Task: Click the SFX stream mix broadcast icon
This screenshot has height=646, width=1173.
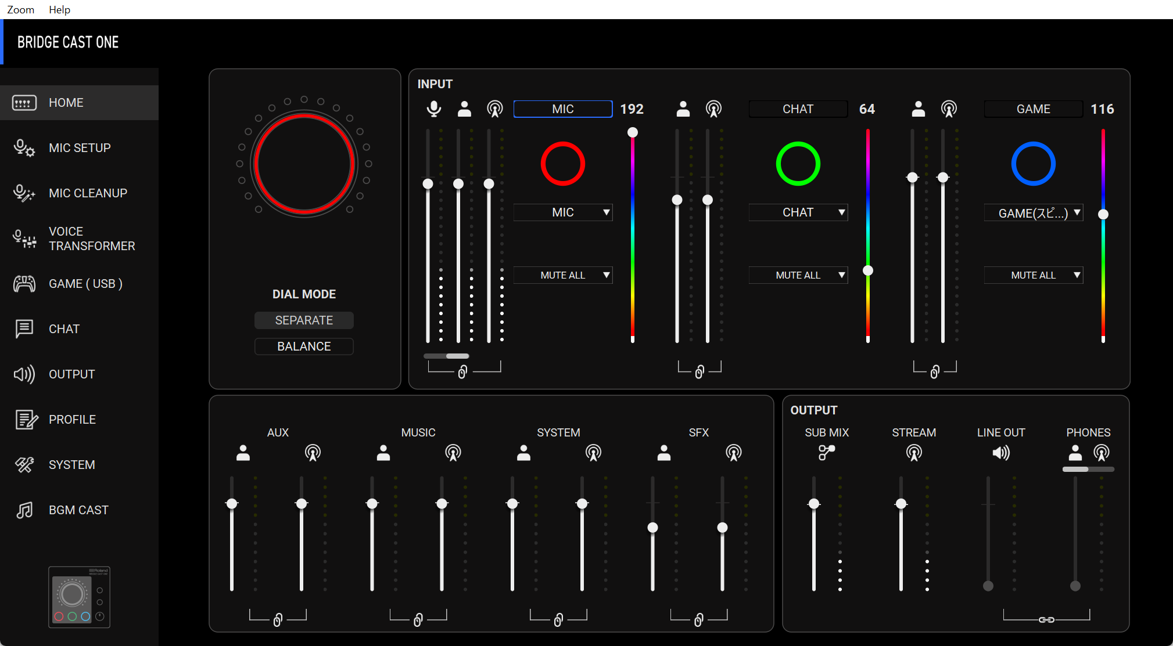Action: pos(734,453)
